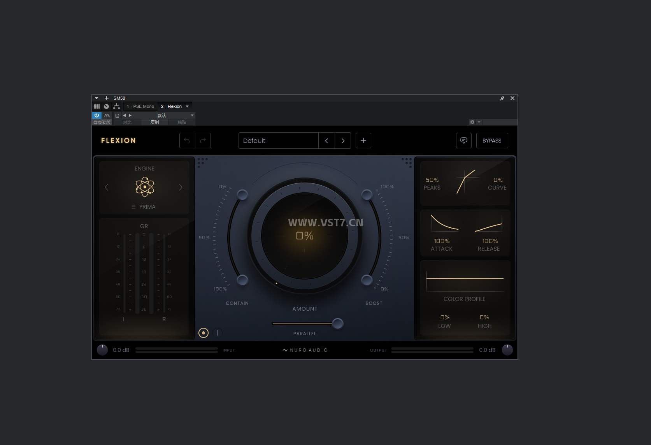The image size is (651, 445).
Task: Open the Default preset name field
Action: [x=279, y=141]
